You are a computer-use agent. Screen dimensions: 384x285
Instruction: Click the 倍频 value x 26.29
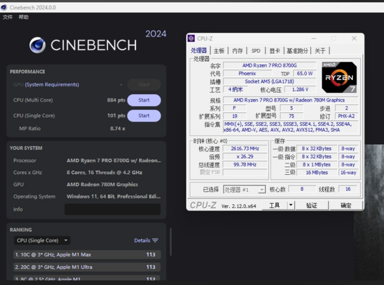coord(245,157)
